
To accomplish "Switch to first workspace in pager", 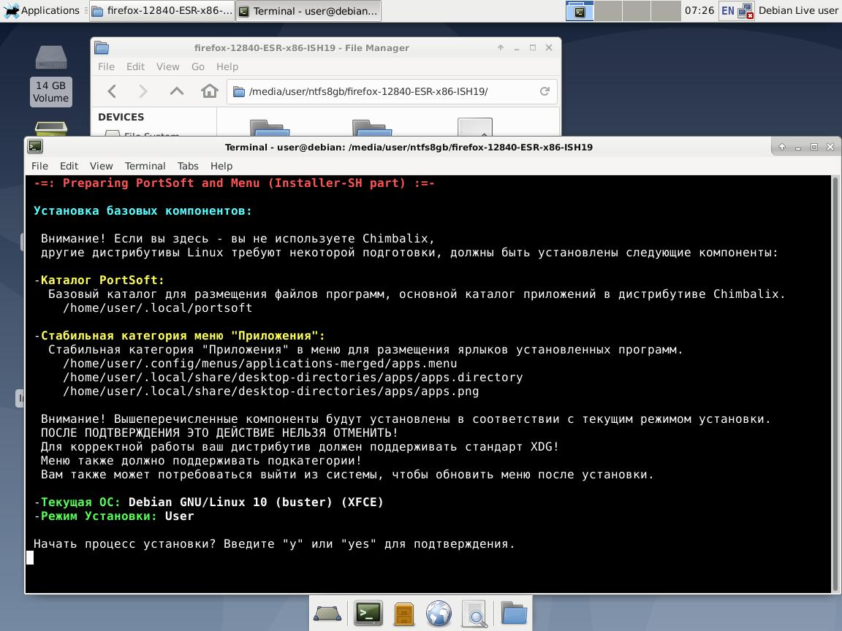I will 580,11.
